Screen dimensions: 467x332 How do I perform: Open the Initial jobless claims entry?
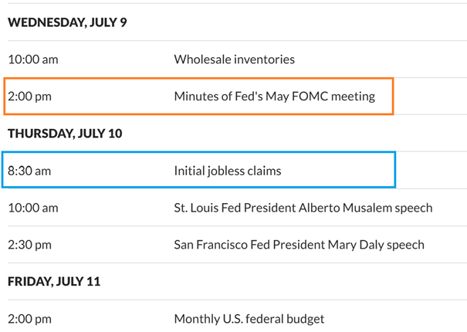pos(227,171)
